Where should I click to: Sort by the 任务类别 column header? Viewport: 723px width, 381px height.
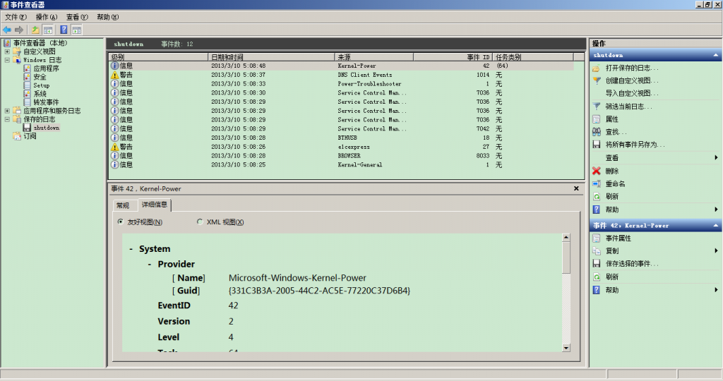point(533,57)
